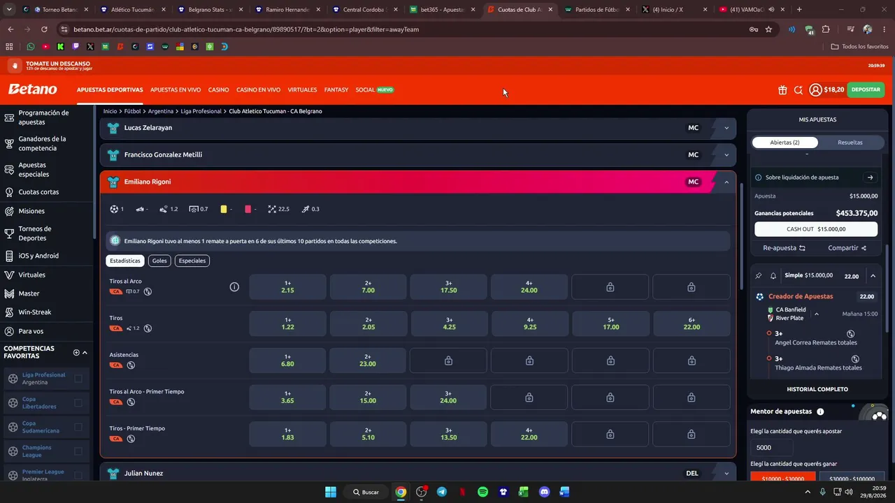Tick the Copa Libertadores checkbox

[x=78, y=403]
